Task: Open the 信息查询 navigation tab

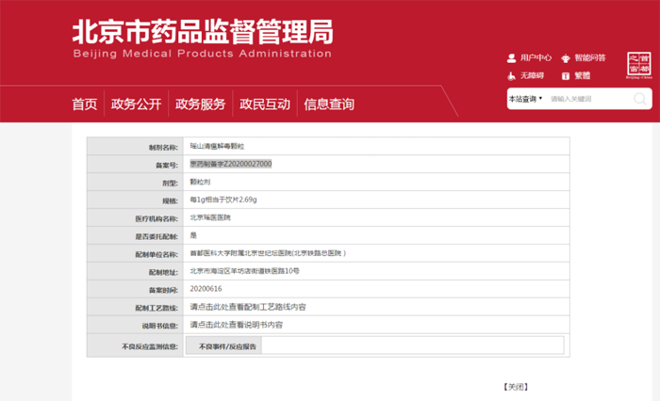Action: point(329,104)
